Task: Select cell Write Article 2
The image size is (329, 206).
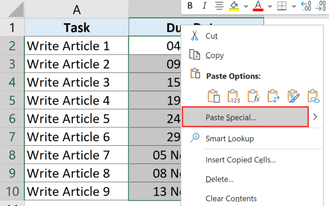Action: 77,64
